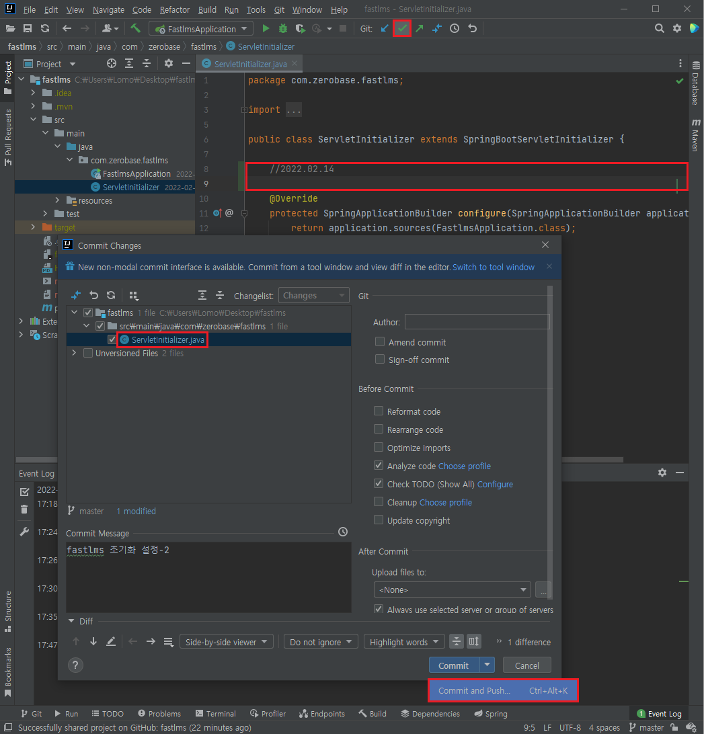Open Highlight words dropdown
Image resolution: width=704 pixels, height=734 pixels.
point(403,642)
